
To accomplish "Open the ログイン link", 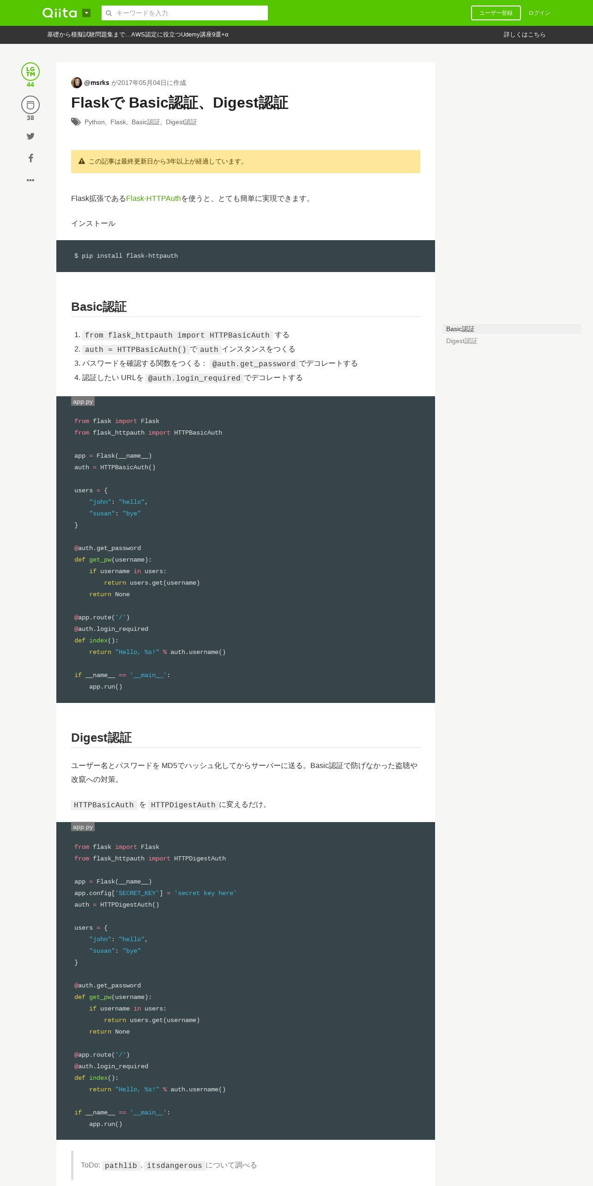I will point(539,13).
